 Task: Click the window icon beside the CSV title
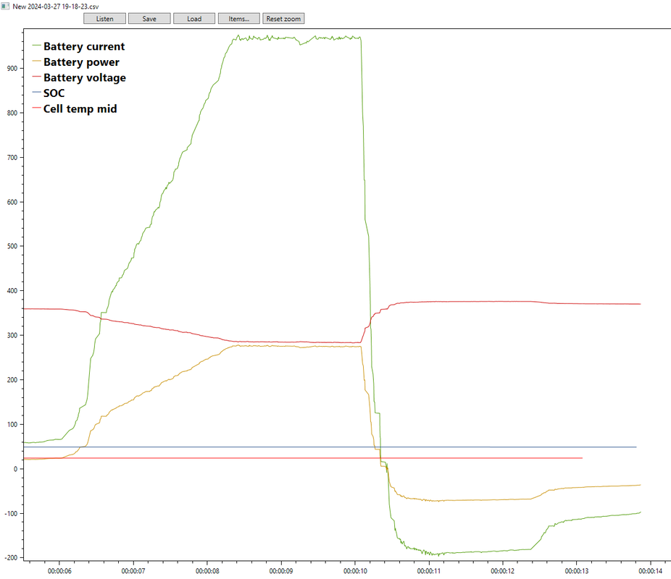[x=5, y=6]
